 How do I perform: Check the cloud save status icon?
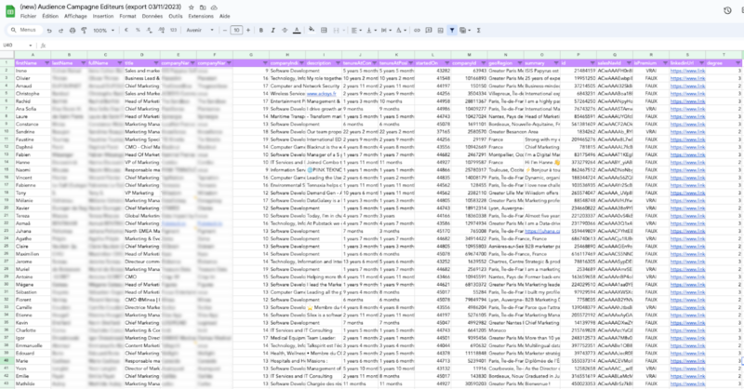tap(214, 7)
